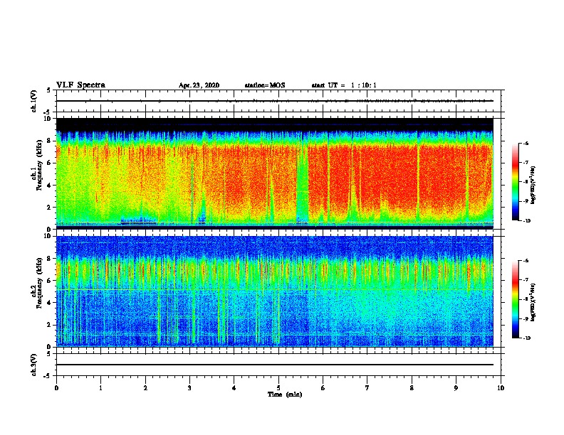Click time-axis tick label "7"
The height and width of the screenshot is (435, 564).
[367, 388]
